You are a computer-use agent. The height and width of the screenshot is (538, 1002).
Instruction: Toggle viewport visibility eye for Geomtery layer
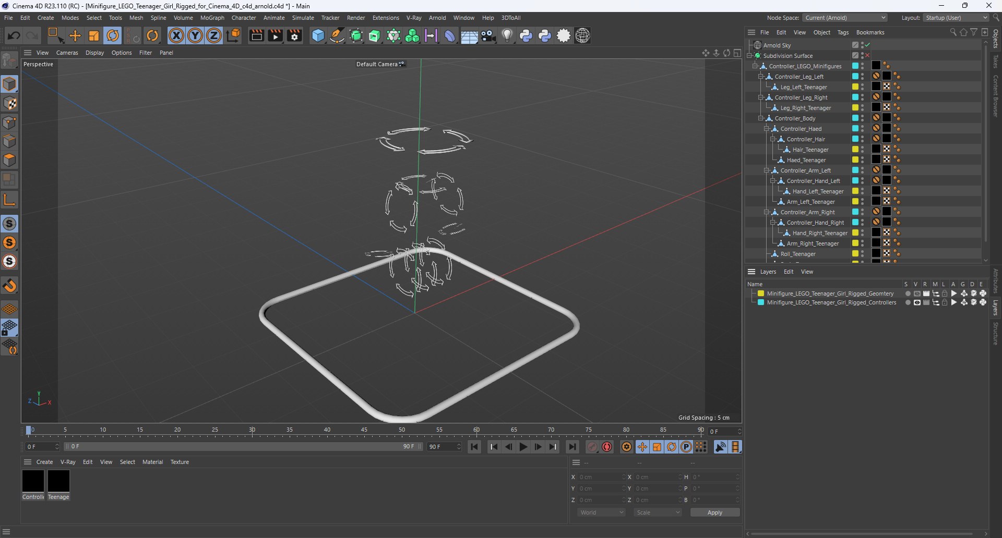click(917, 294)
